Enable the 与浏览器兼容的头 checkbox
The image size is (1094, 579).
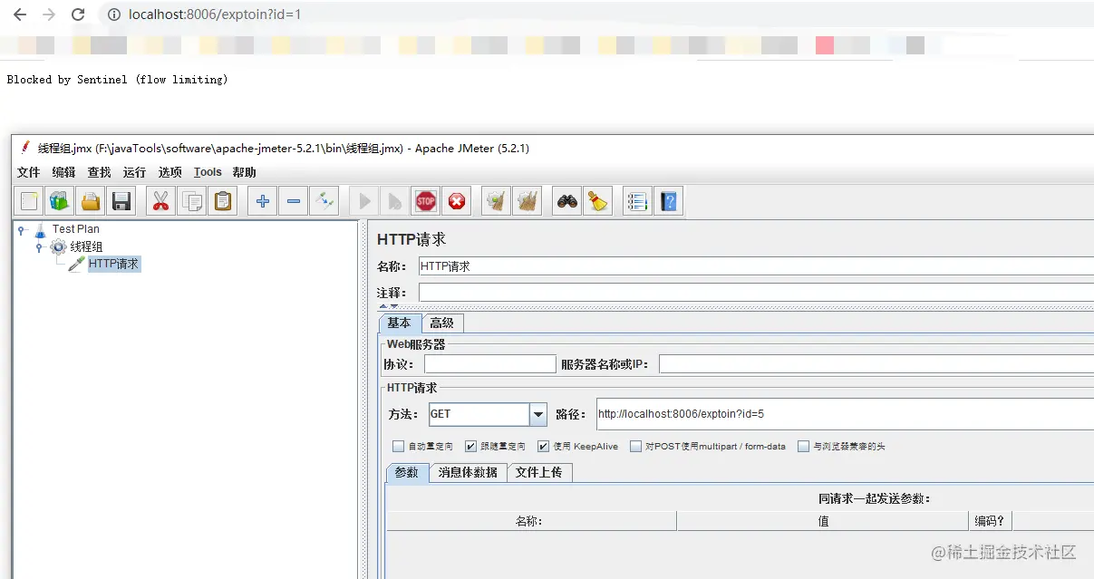pyautogui.click(x=803, y=446)
